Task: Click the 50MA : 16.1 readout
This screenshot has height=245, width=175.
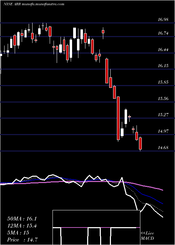Action: pos(22,219)
